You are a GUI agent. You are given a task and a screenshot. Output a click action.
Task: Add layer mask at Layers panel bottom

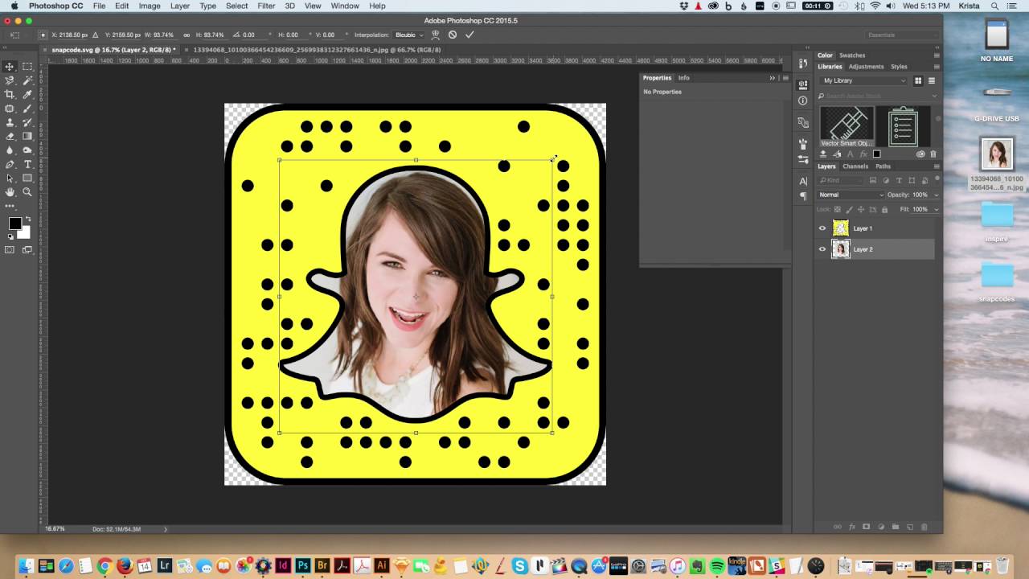(x=867, y=527)
